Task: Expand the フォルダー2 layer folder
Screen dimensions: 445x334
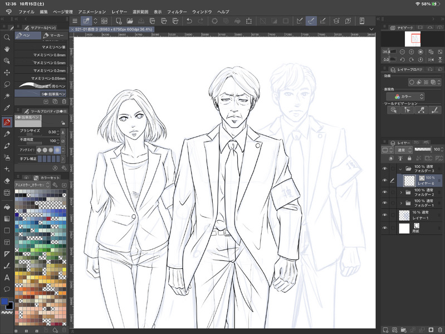Action: [401, 192]
